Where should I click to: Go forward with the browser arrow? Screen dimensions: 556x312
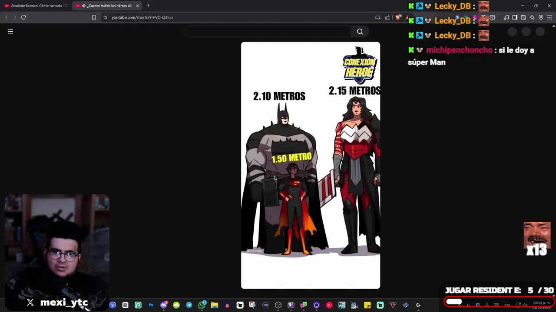14,17
